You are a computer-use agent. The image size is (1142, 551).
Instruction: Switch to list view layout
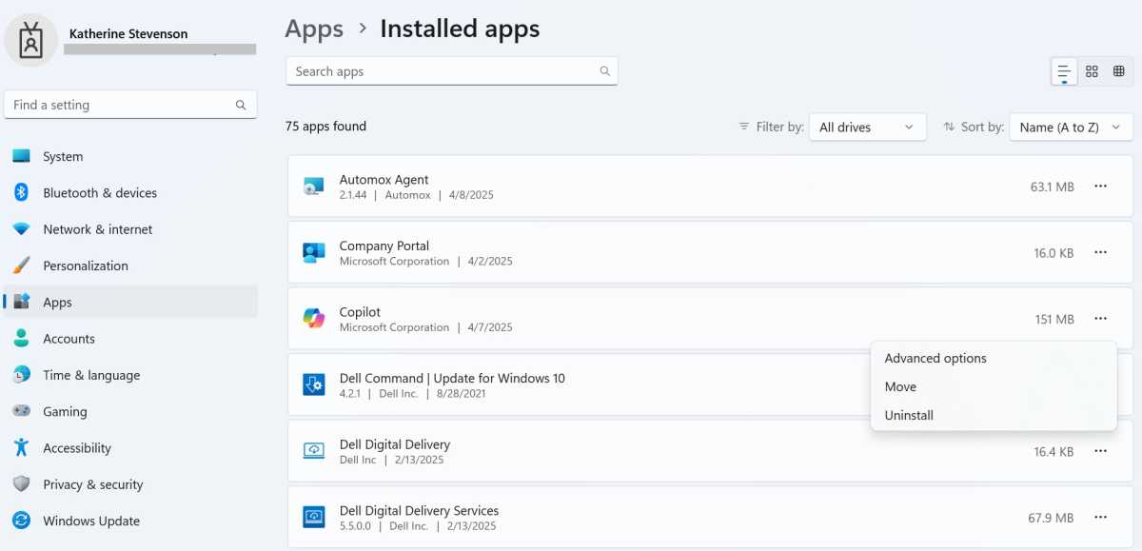1064,71
